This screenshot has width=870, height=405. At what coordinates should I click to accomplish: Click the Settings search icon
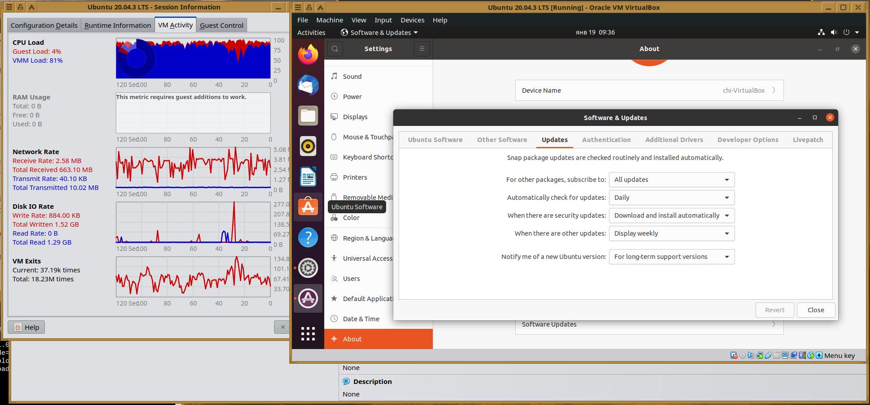click(335, 49)
